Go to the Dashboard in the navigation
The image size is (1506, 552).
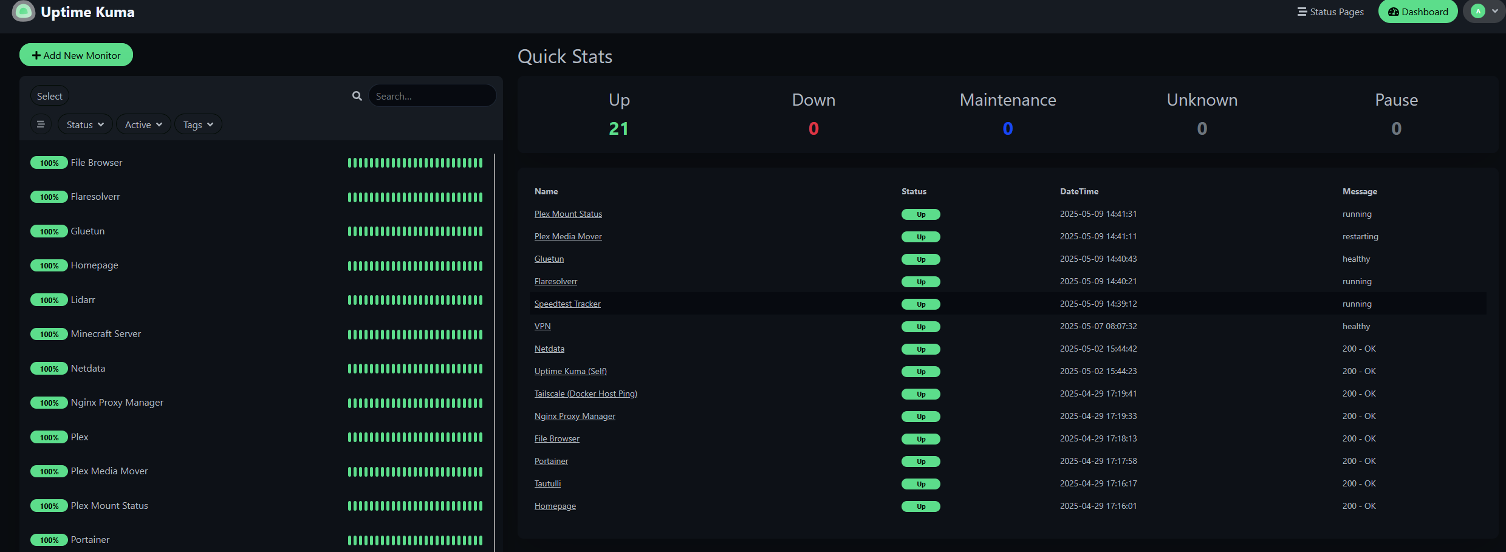(x=1418, y=12)
